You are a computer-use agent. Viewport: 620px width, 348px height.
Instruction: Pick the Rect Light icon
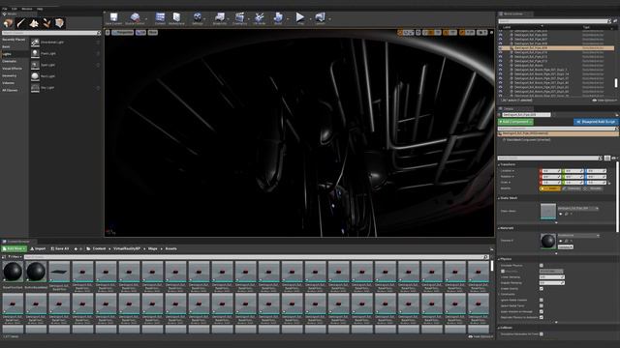pos(35,76)
